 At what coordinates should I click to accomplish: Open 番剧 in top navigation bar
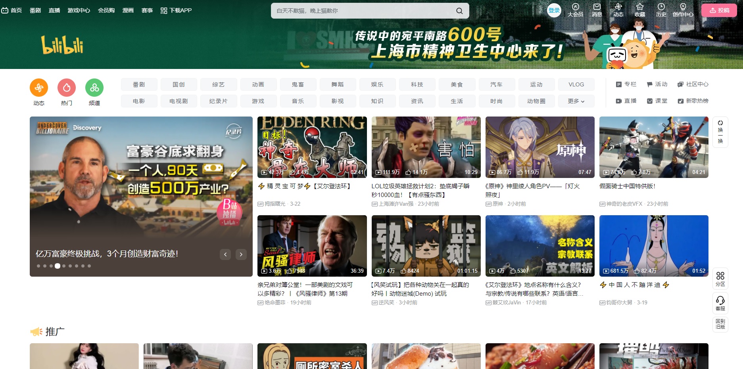click(35, 10)
